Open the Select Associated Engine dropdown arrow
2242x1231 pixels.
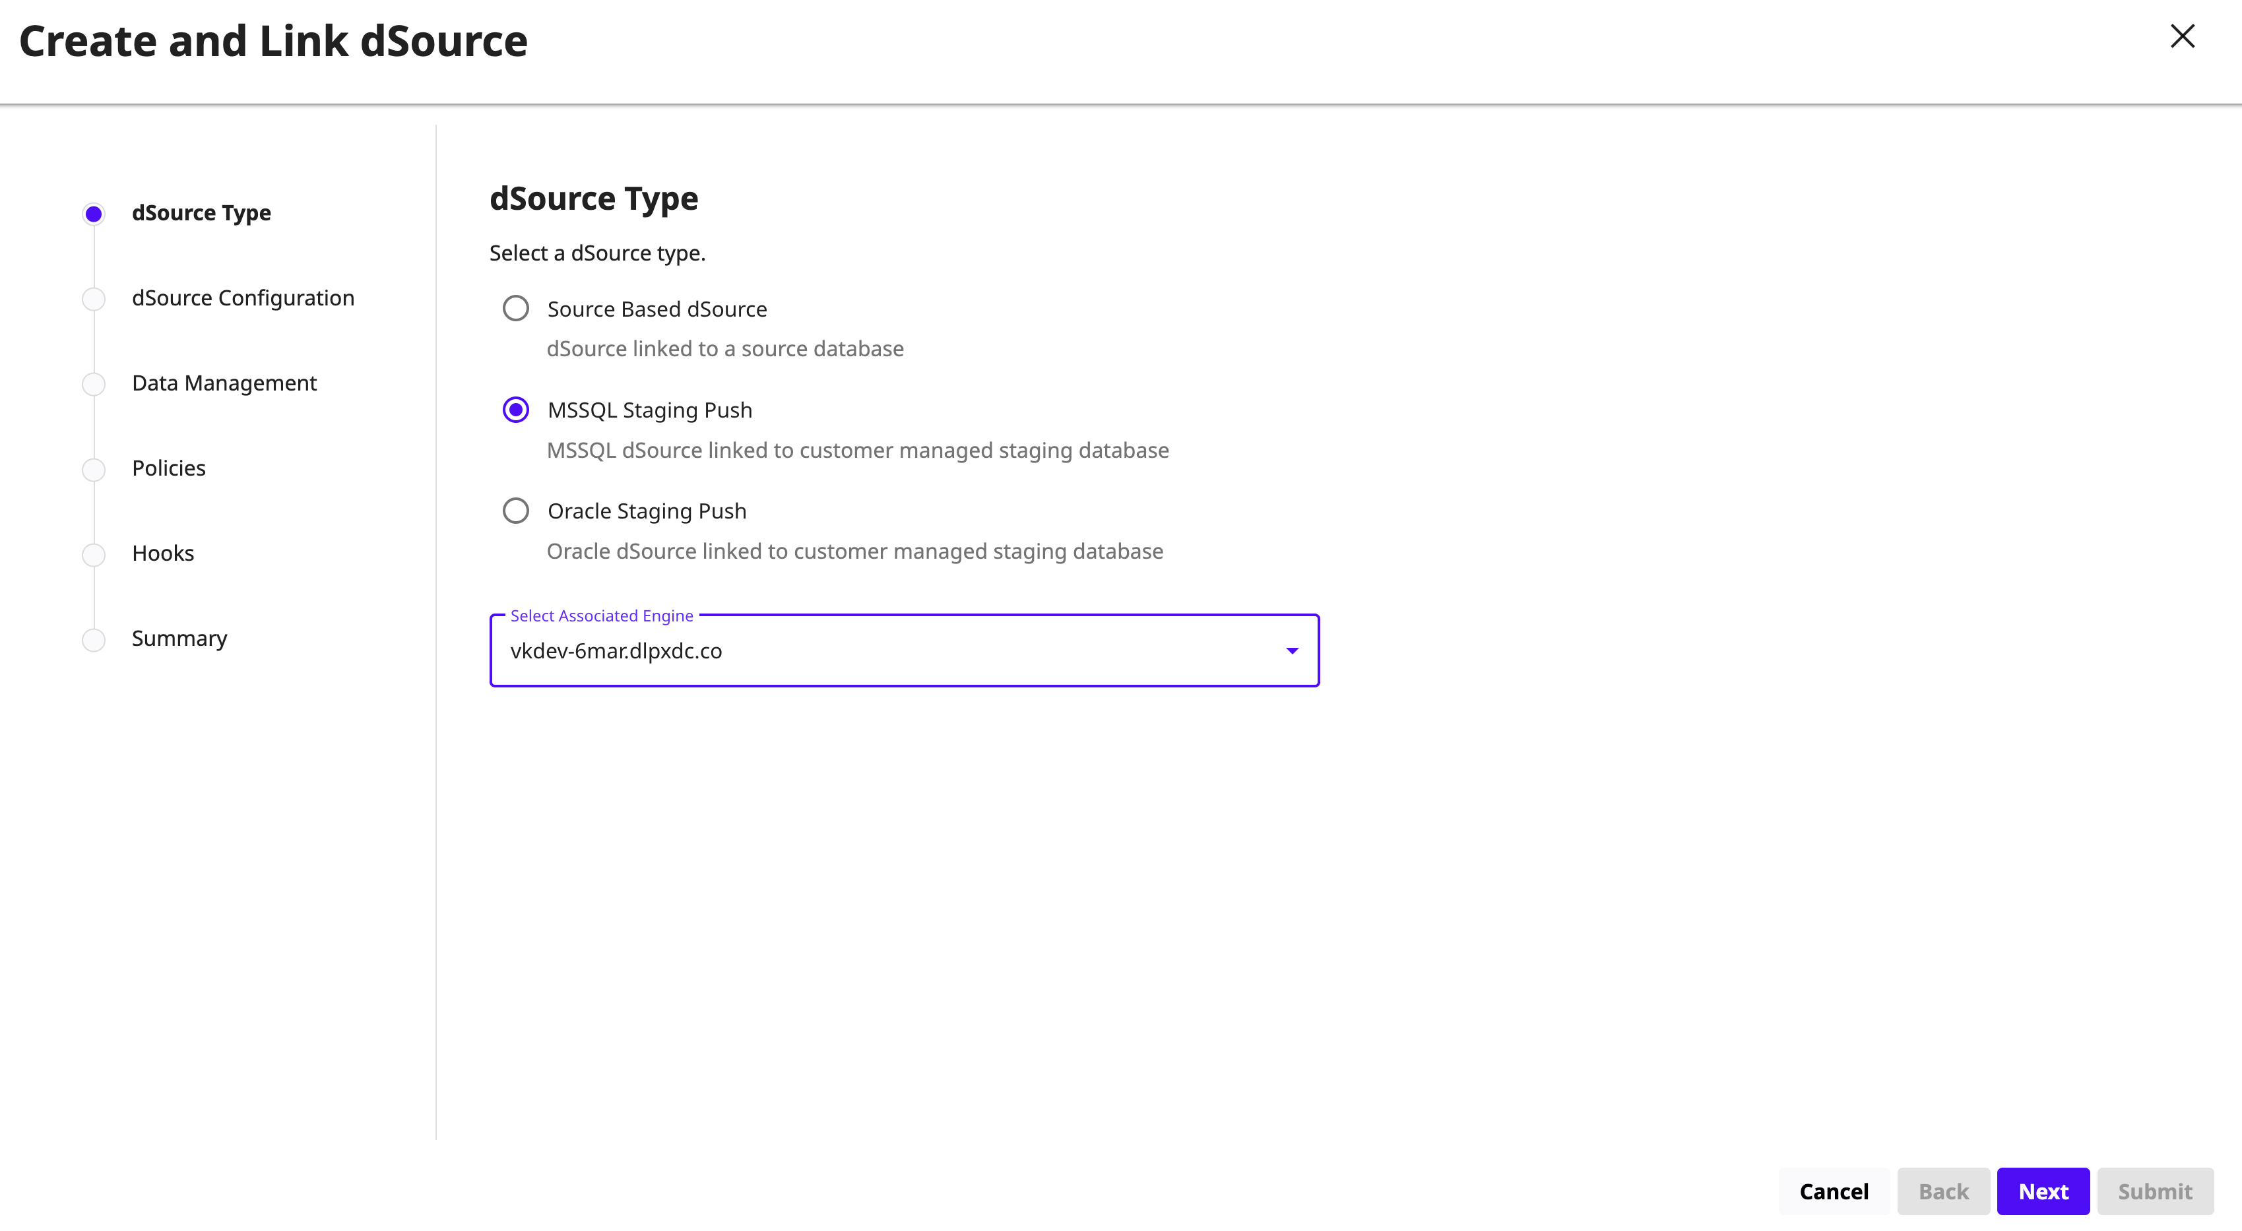(x=1292, y=650)
